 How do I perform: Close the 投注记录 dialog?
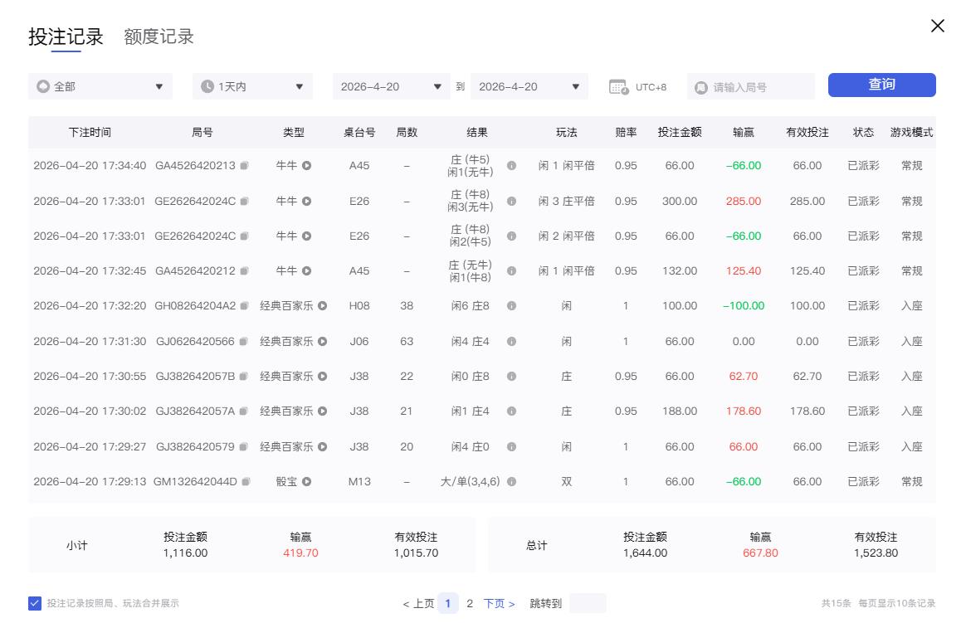[x=938, y=26]
